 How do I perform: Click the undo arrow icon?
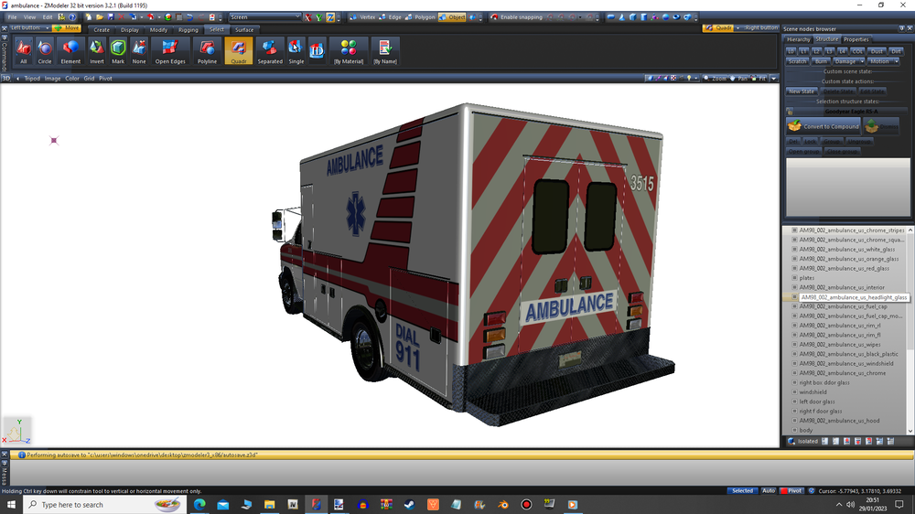pos(189,16)
